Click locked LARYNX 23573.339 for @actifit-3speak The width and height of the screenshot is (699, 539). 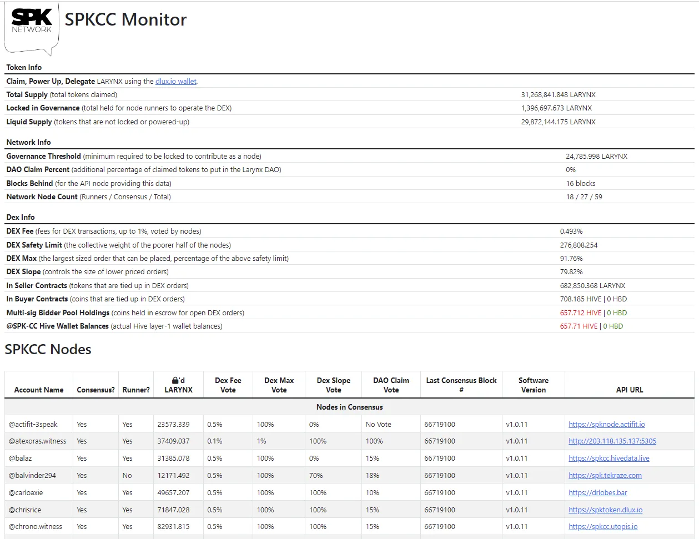tap(173, 424)
